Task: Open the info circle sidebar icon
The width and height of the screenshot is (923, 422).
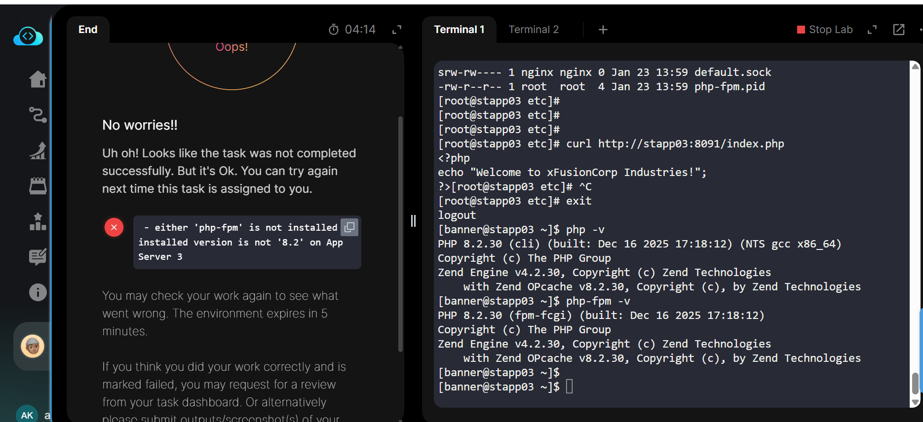Action: [38, 292]
